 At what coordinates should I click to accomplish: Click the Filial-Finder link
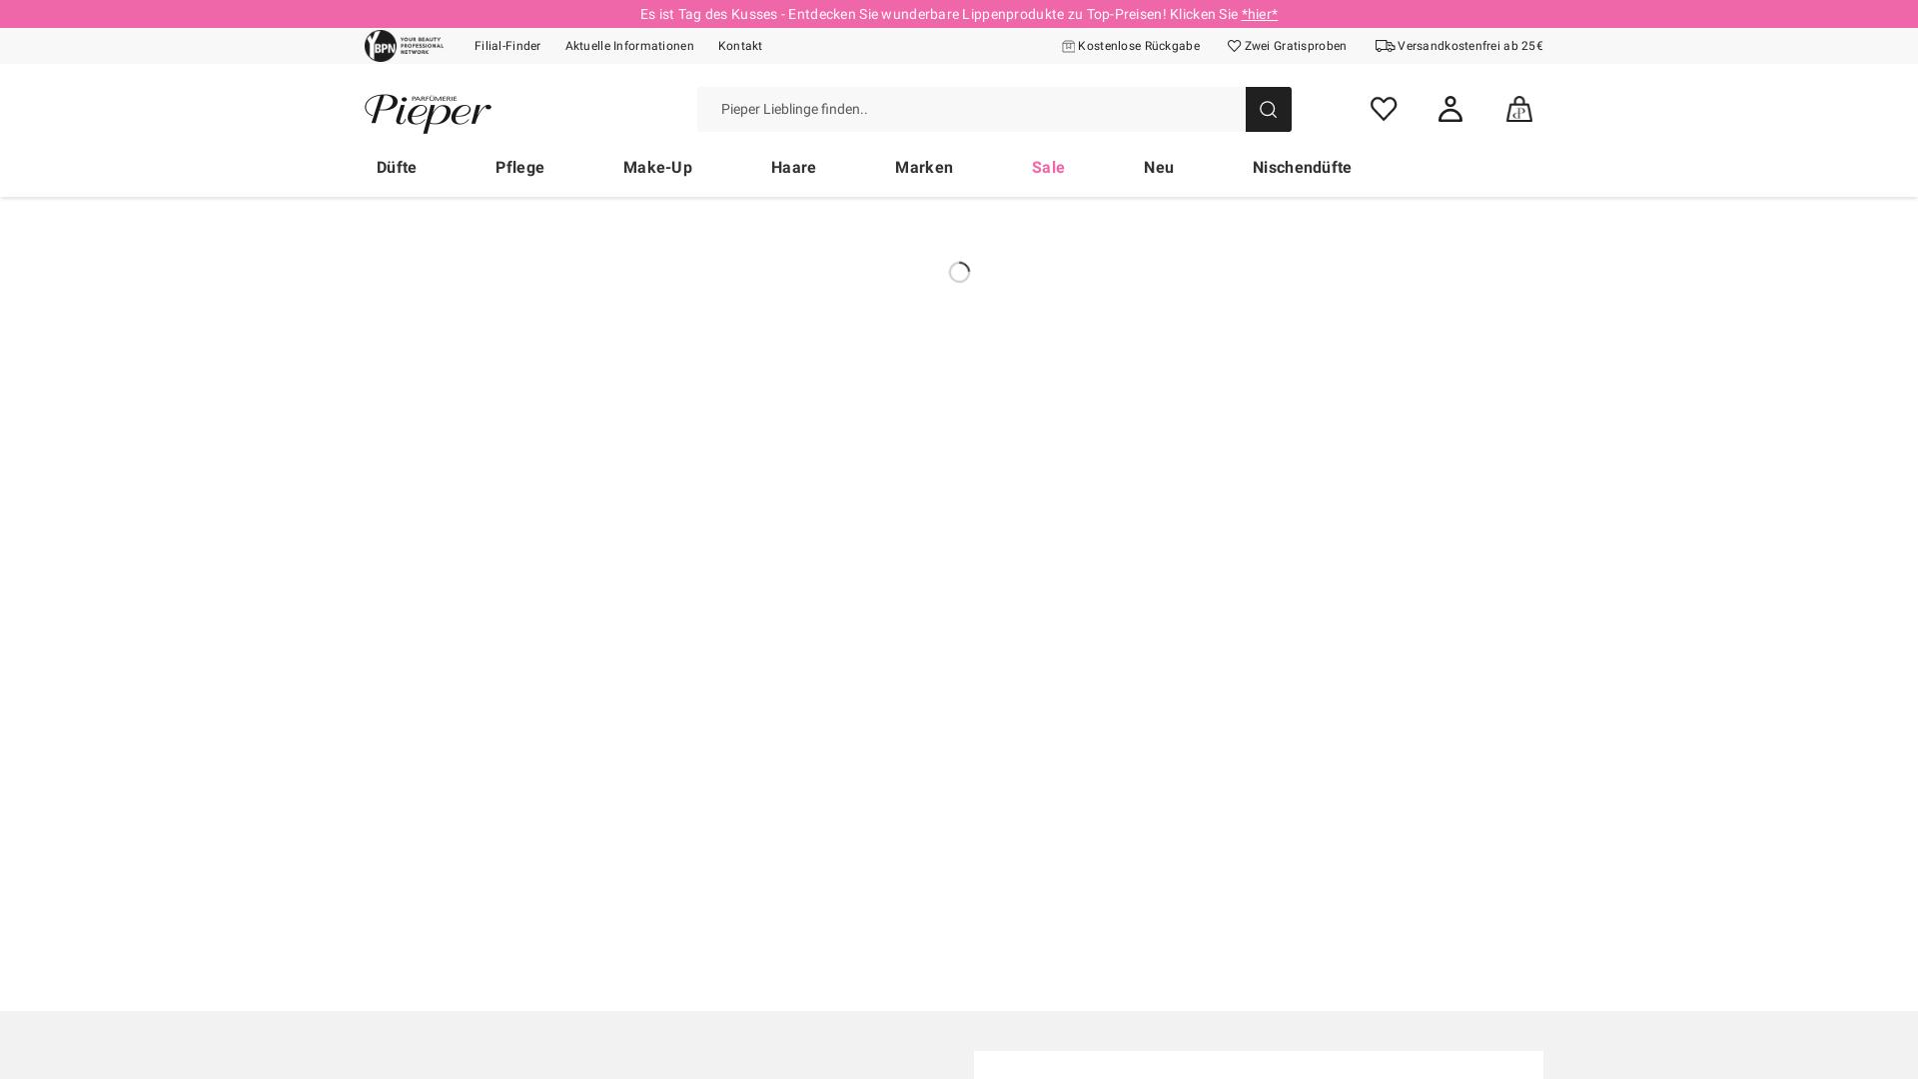508,45
